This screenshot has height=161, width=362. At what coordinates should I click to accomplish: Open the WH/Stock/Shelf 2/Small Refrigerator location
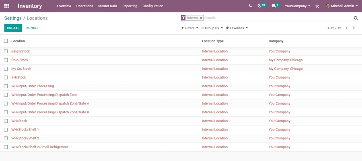click(39, 147)
